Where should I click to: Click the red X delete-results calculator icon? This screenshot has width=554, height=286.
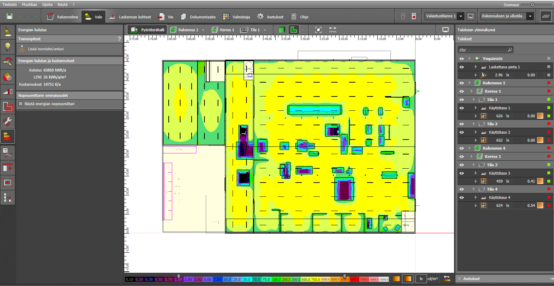point(413,16)
